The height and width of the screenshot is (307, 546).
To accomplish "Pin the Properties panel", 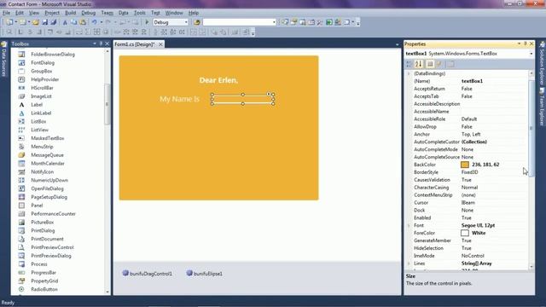I will (x=526, y=43).
